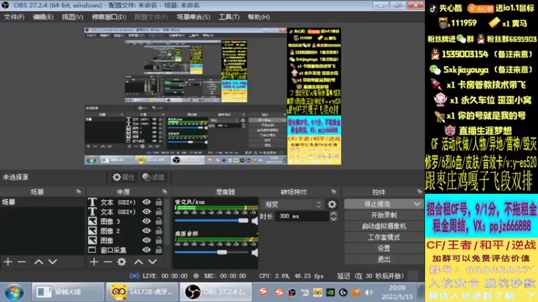538x302 pixels.
Task: Click the OBS logo in the title bar
Action: click(x=5, y=5)
